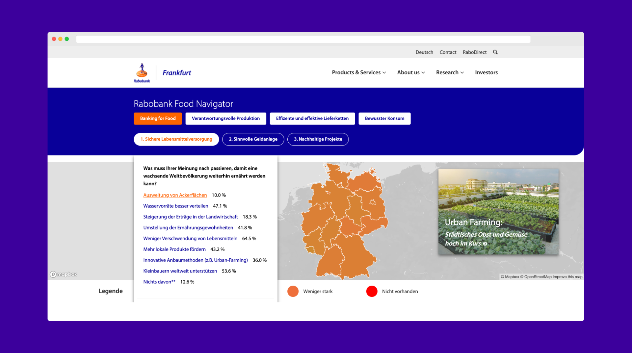Select Kleinbauern weltweit unterstützen answer
This screenshot has height=353, width=632.
click(x=180, y=271)
